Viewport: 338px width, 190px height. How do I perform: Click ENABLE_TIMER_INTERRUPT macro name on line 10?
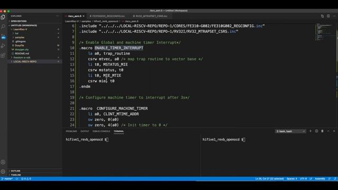(x=119, y=48)
